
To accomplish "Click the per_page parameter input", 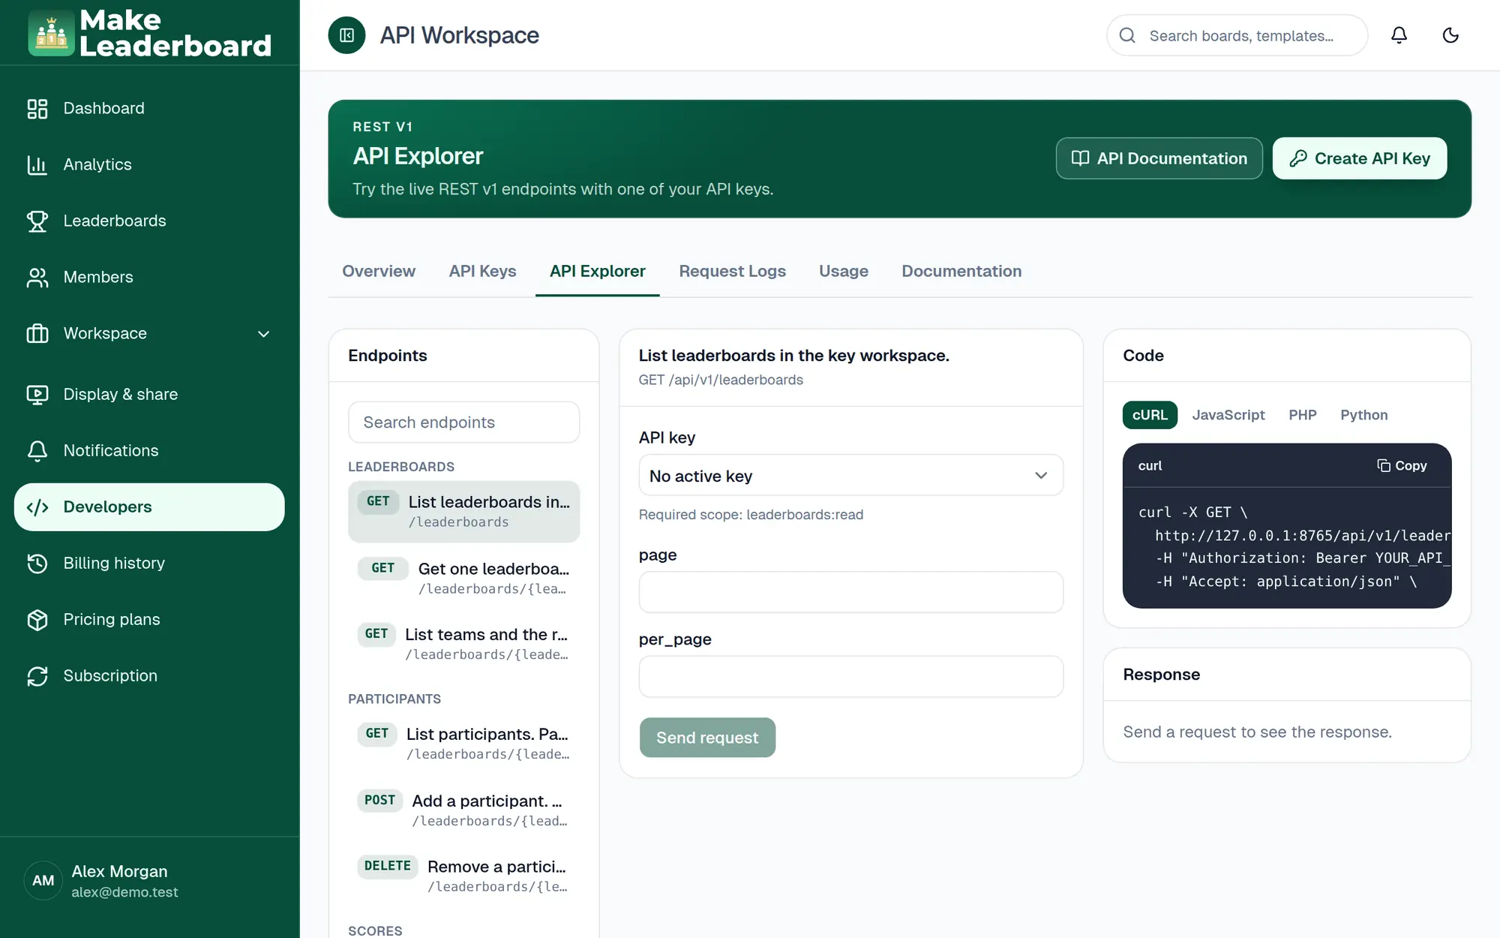I will click(850, 677).
